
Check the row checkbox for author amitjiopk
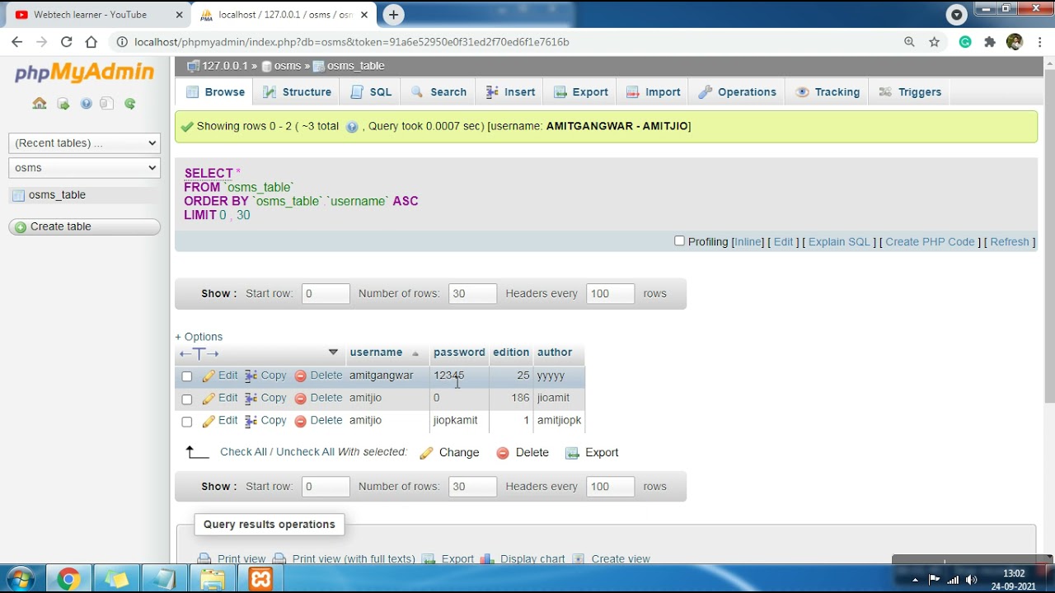(186, 422)
